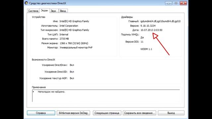Click the 'Драйверы' group label

click(x=127, y=17)
